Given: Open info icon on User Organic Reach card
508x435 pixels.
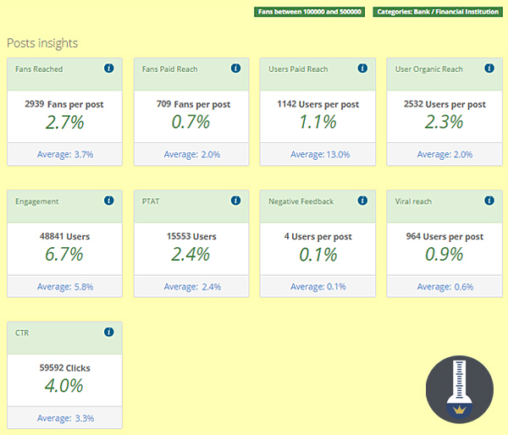Looking at the screenshot, I should pos(489,69).
